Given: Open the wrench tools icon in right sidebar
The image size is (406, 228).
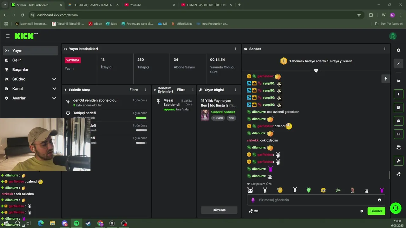Looking at the screenshot, I should click(x=398, y=161).
